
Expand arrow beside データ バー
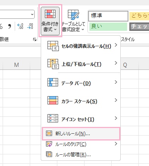pos(116,82)
